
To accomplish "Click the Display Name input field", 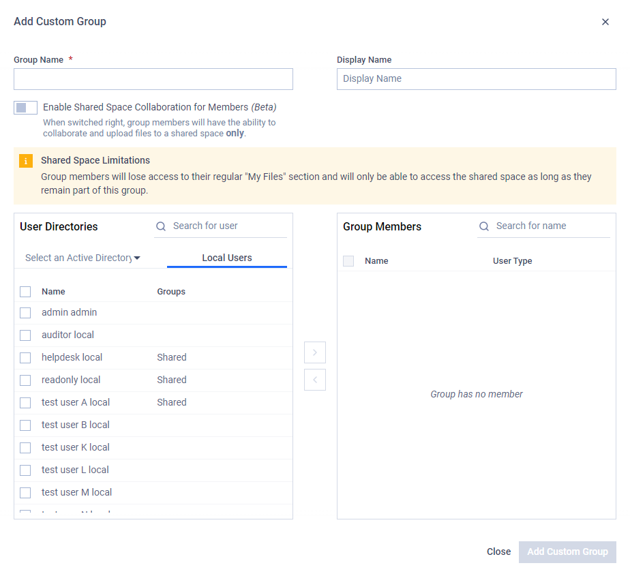I will (476, 79).
